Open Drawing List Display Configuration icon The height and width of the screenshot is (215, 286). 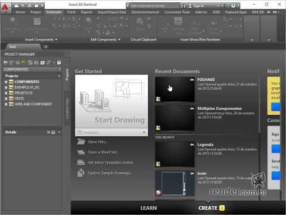coord(42,63)
